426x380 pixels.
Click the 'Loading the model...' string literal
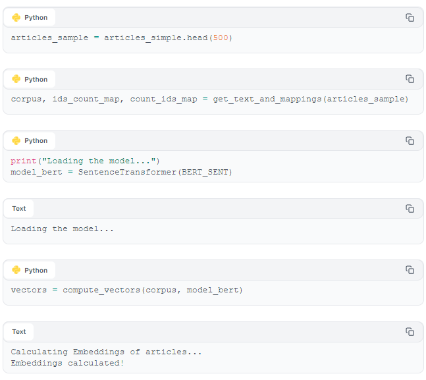pos(99,161)
